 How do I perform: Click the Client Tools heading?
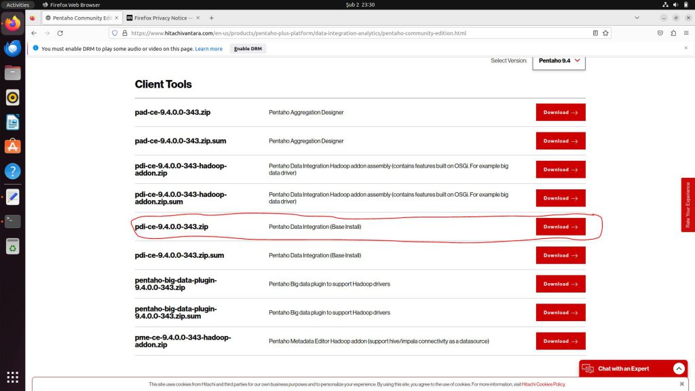pos(163,84)
